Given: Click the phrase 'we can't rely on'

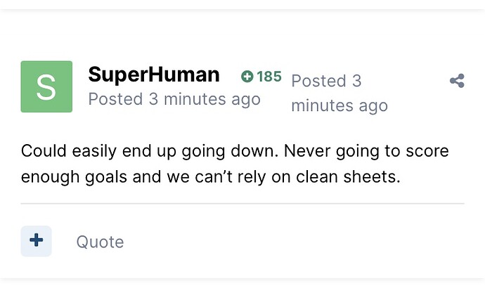Looking at the screenshot, I should coord(228,177).
